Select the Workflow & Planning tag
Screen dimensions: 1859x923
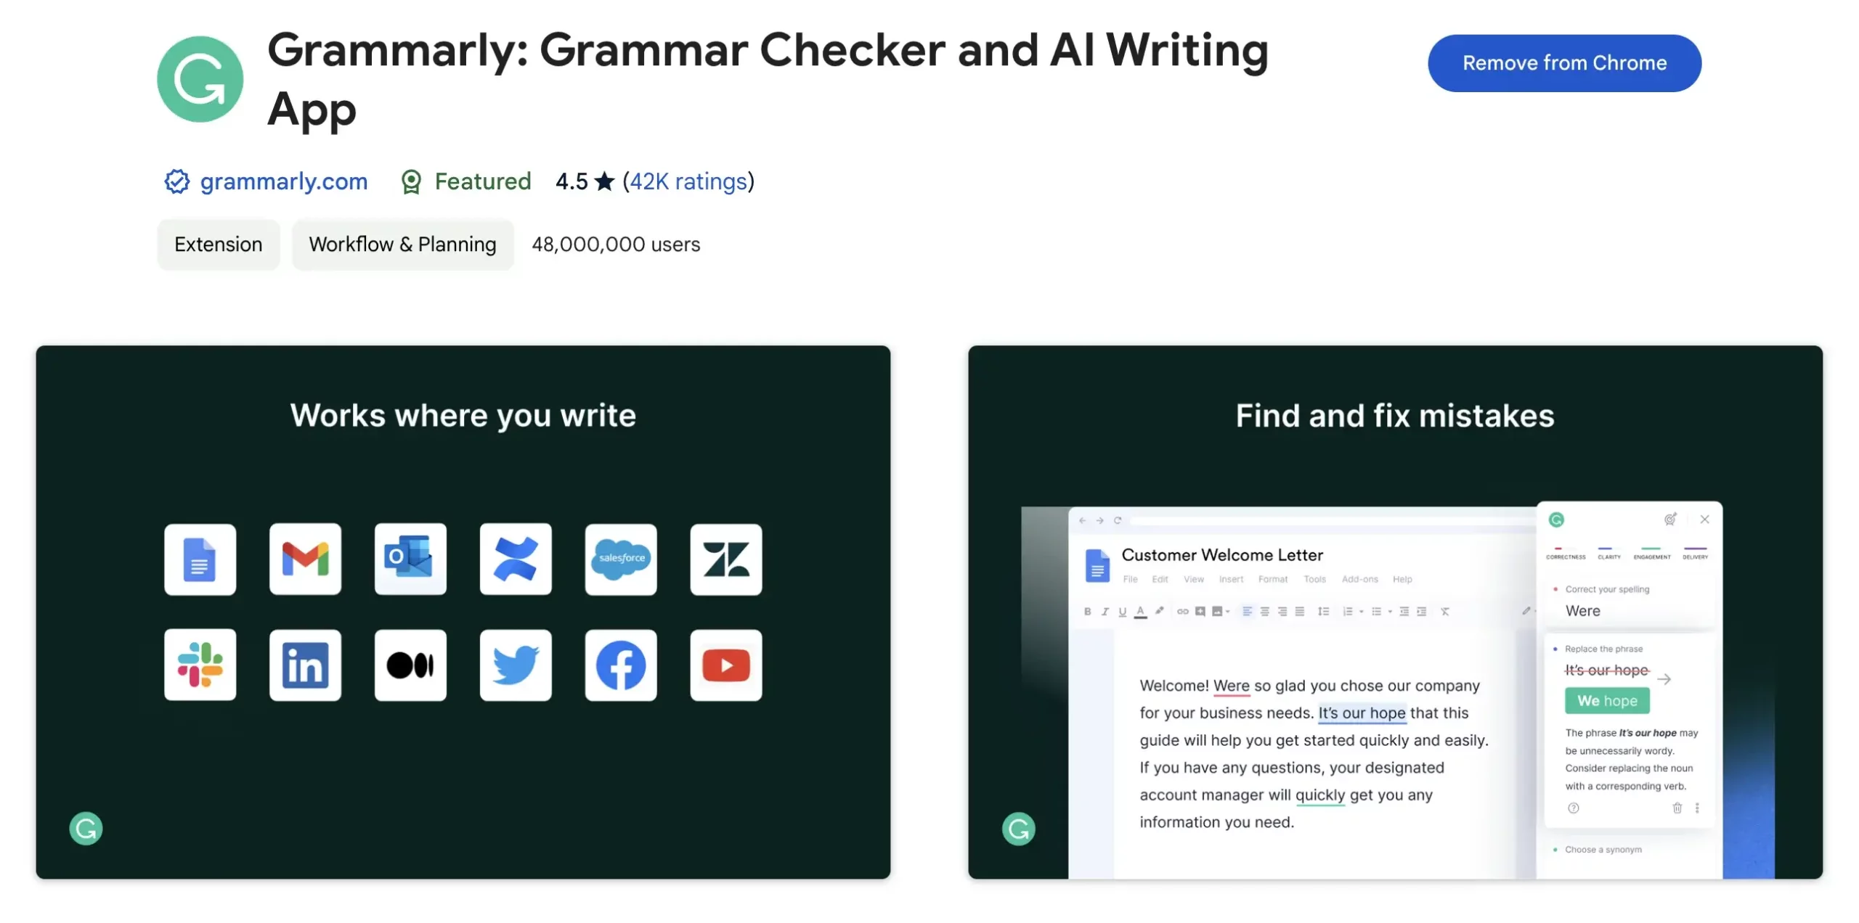(402, 244)
